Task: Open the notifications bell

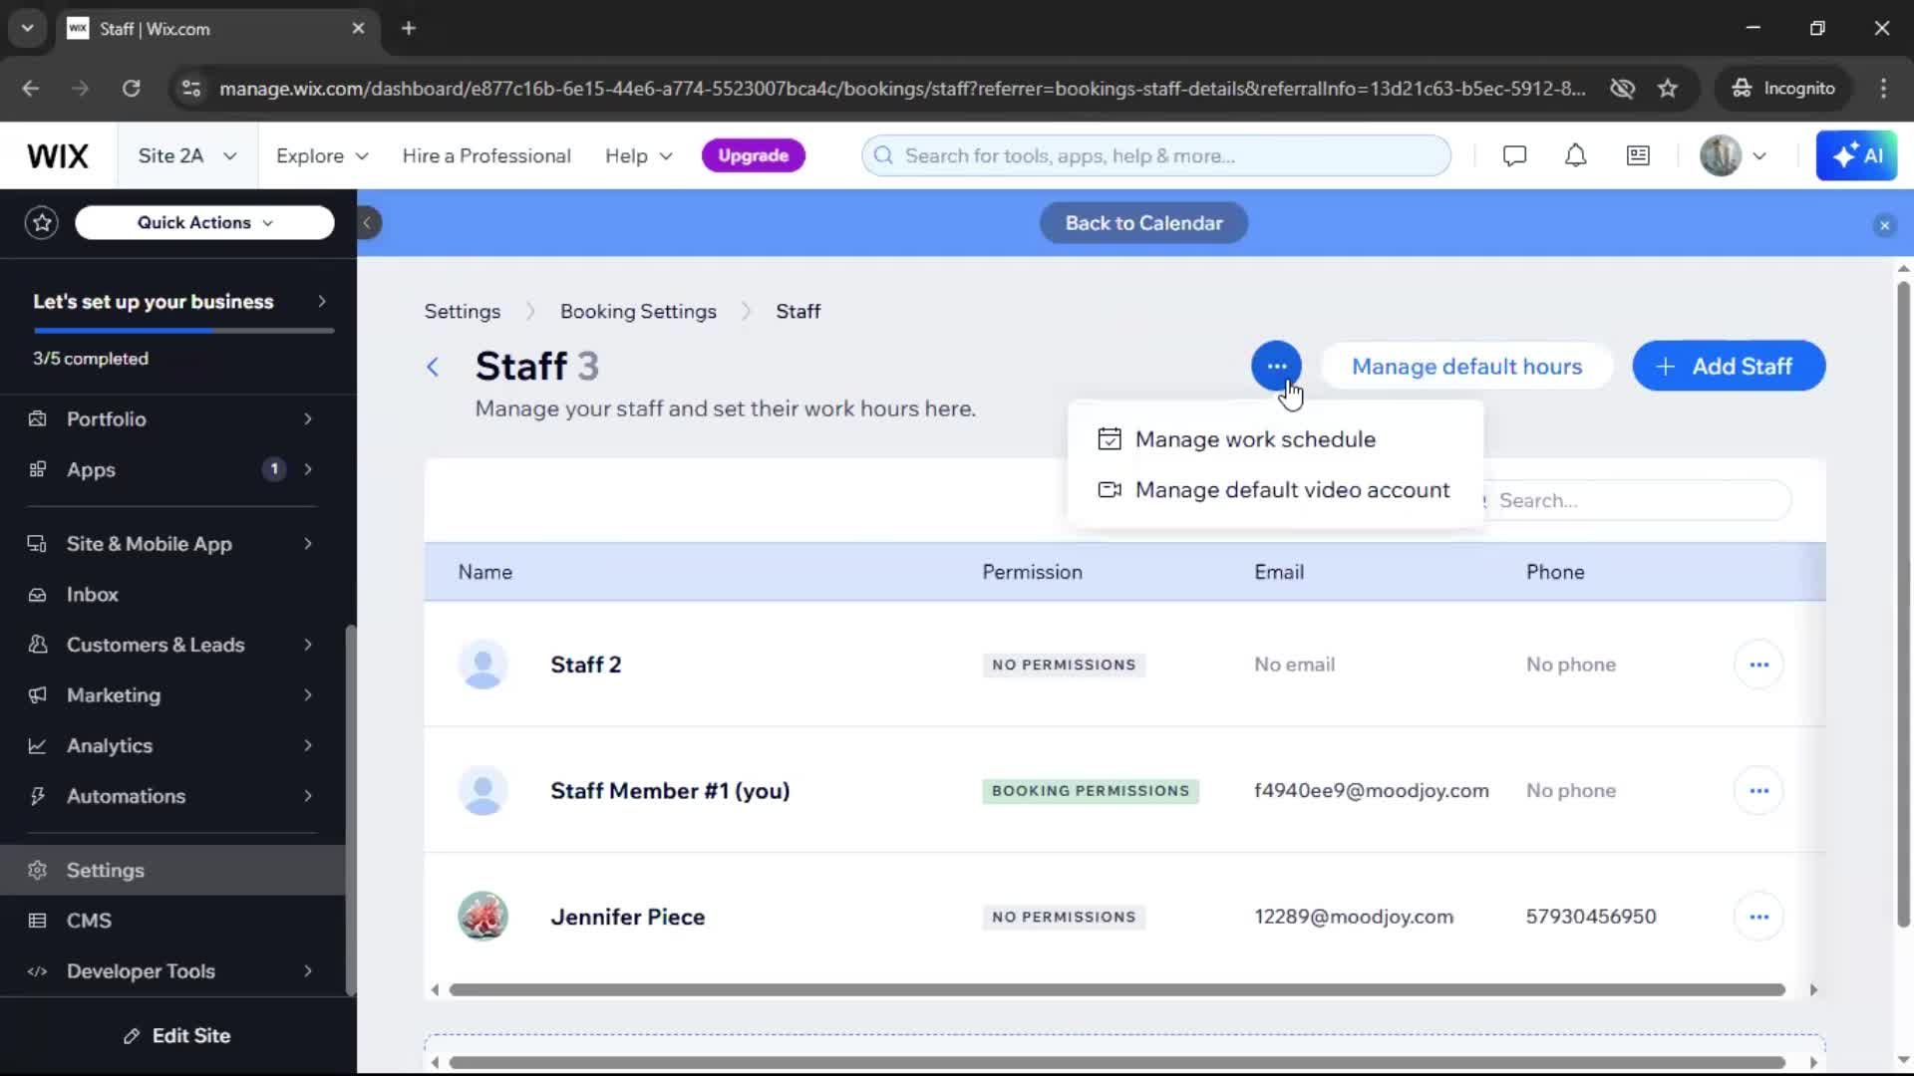Action: tap(1575, 156)
